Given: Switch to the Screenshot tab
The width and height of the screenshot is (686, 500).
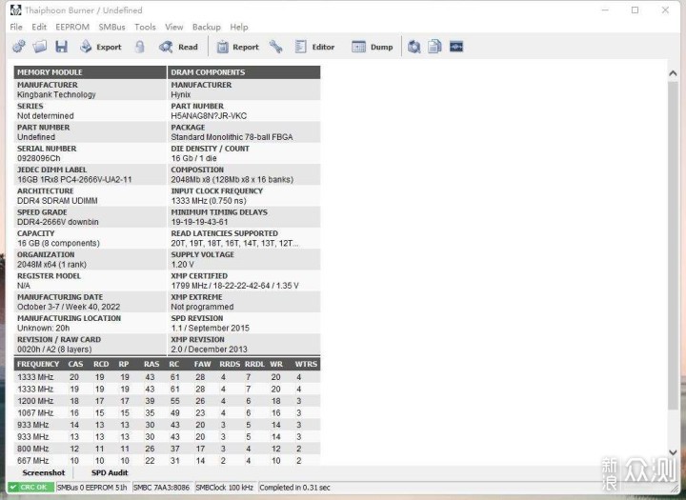Looking at the screenshot, I should click(43, 473).
